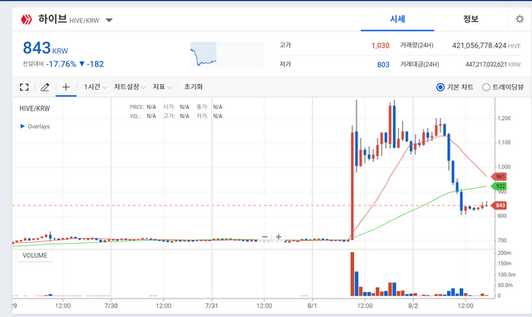Select the pencil drawing tool
The image size is (532, 317).
(x=45, y=87)
